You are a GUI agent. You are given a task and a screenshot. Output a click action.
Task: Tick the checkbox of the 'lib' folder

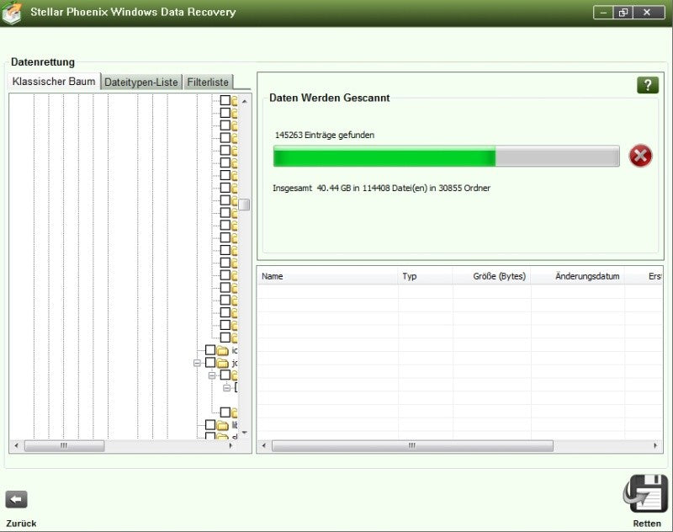[209, 424]
